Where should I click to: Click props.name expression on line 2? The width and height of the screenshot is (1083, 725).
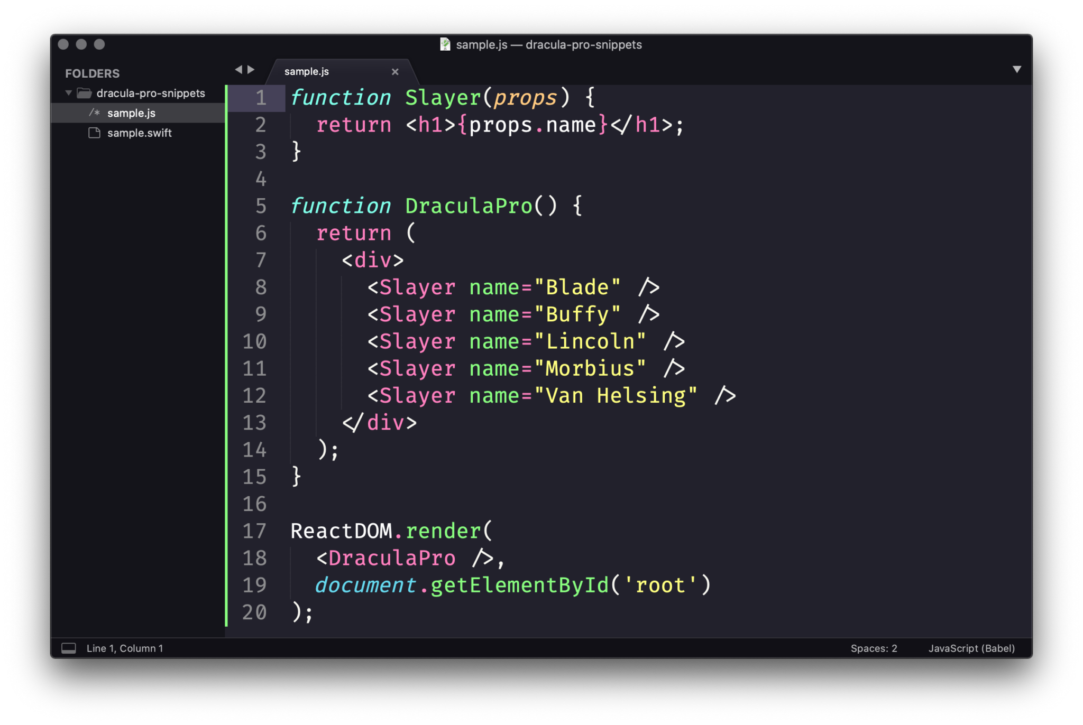click(x=533, y=125)
